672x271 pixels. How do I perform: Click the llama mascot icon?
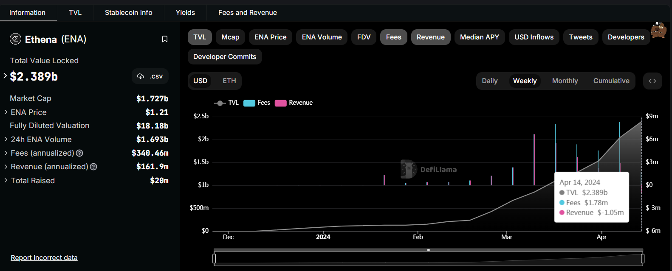coord(658,30)
